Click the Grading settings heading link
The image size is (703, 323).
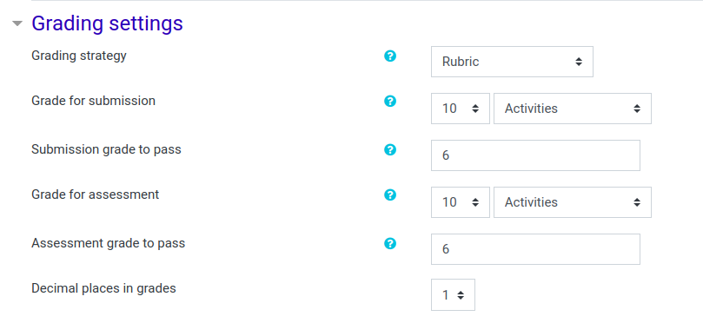[x=107, y=23]
